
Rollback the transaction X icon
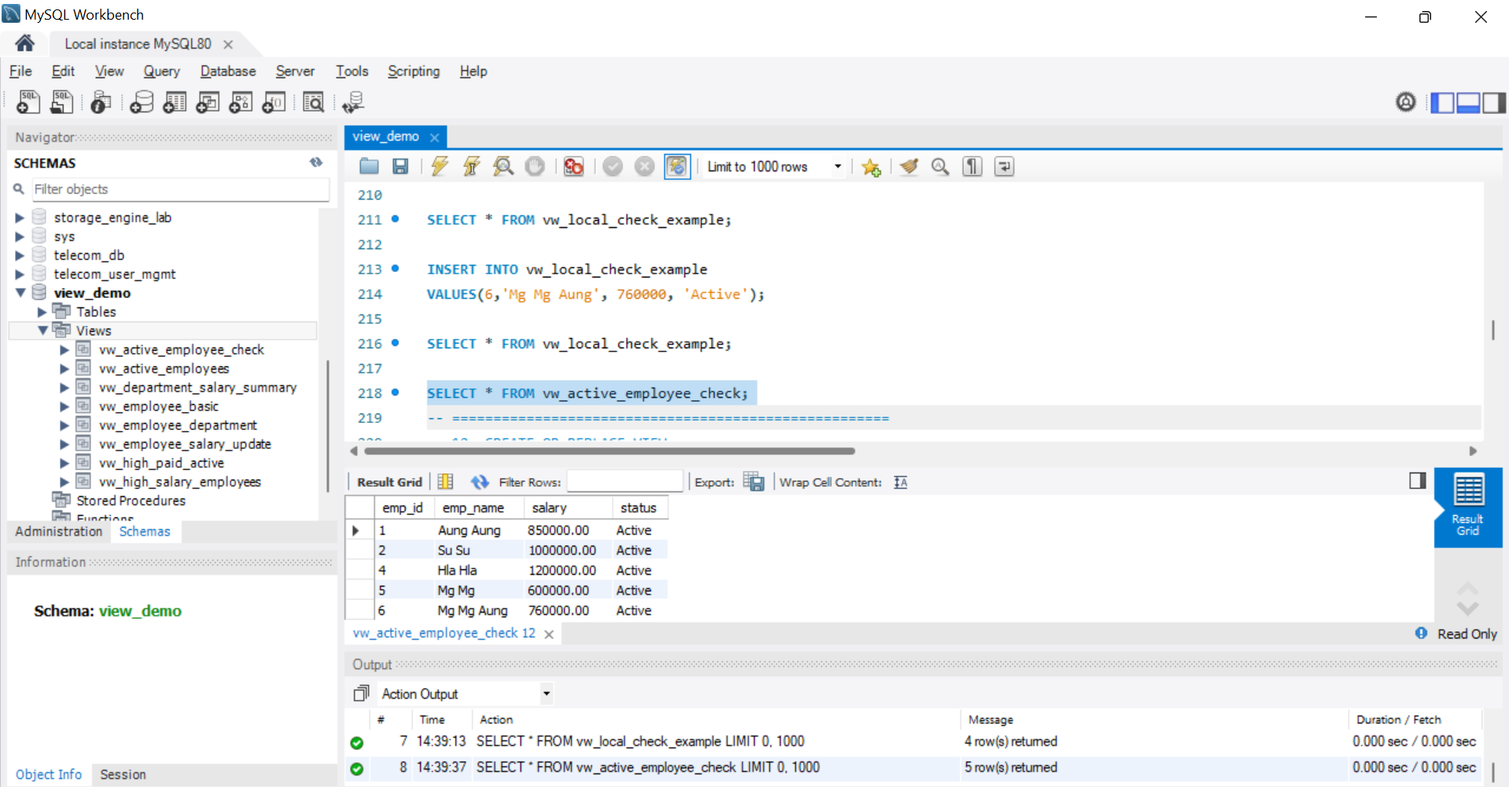645,166
